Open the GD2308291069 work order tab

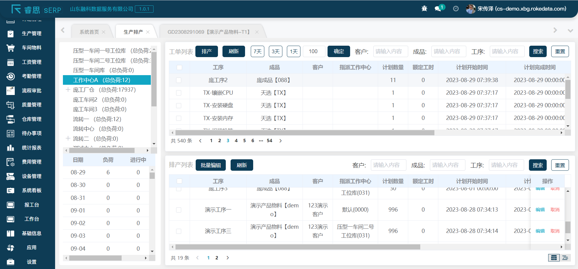[x=209, y=32]
